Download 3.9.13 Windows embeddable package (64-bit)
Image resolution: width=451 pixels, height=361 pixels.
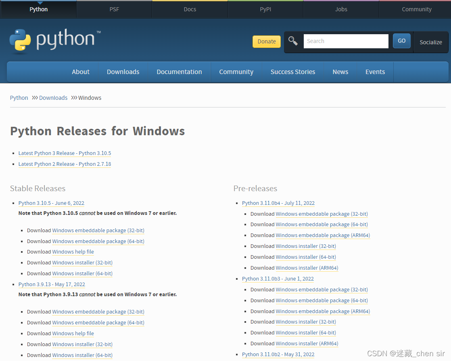pyautogui.click(x=98, y=322)
